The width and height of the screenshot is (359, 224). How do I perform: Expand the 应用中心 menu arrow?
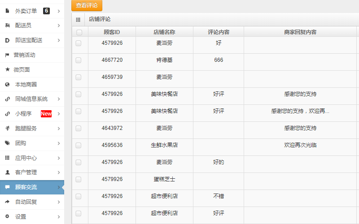coord(59,158)
